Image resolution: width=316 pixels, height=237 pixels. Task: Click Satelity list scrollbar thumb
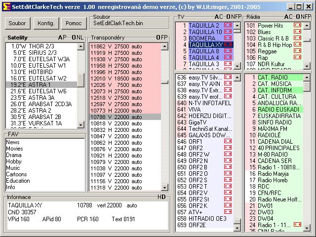pos(80,80)
